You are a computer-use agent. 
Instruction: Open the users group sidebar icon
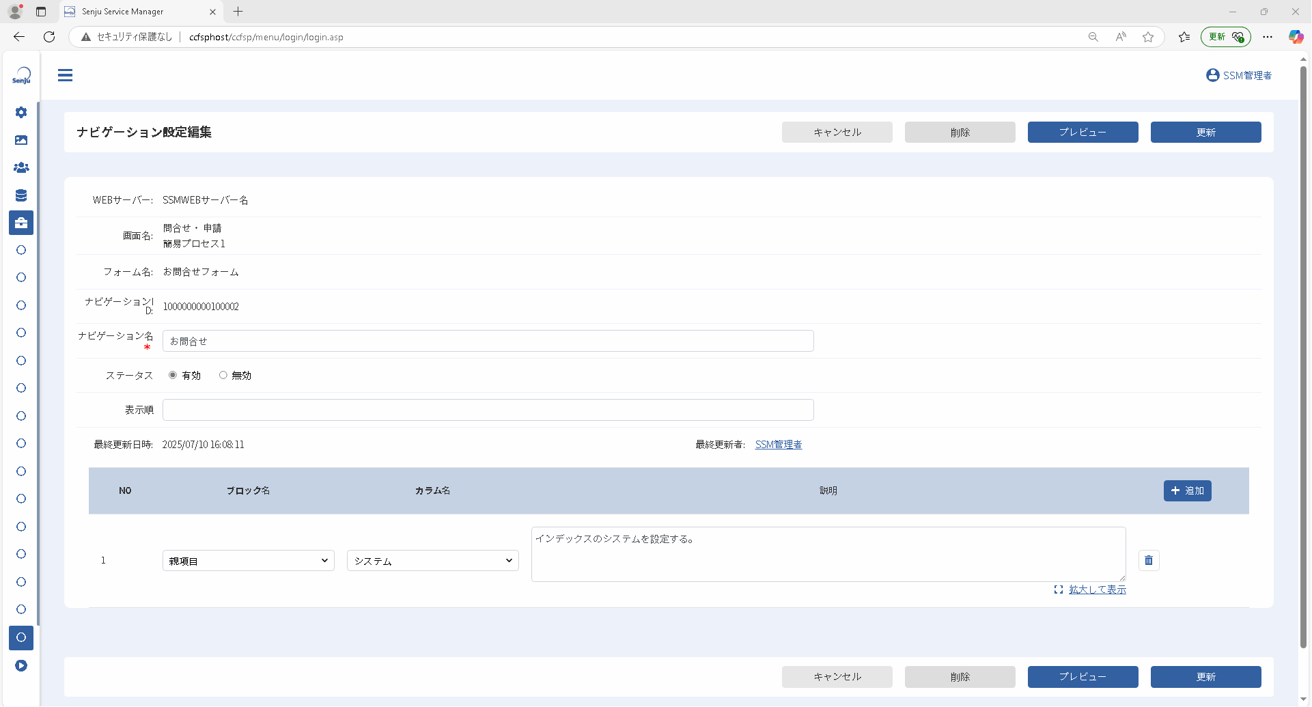[x=21, y=167]
